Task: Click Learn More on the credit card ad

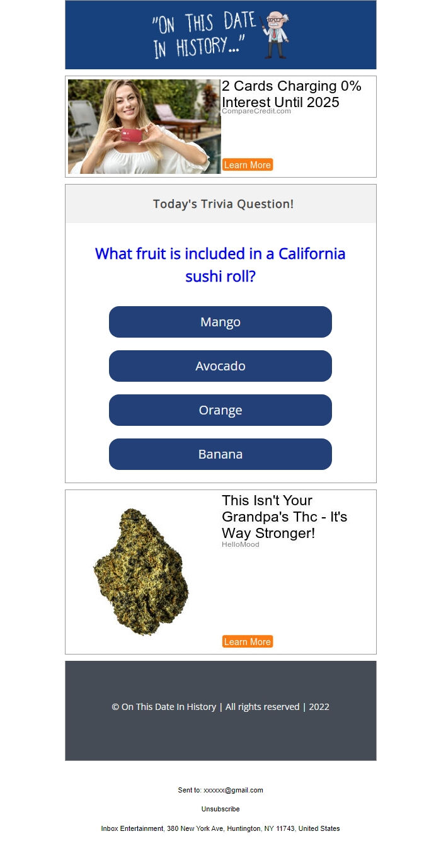Action: point(247,164)
